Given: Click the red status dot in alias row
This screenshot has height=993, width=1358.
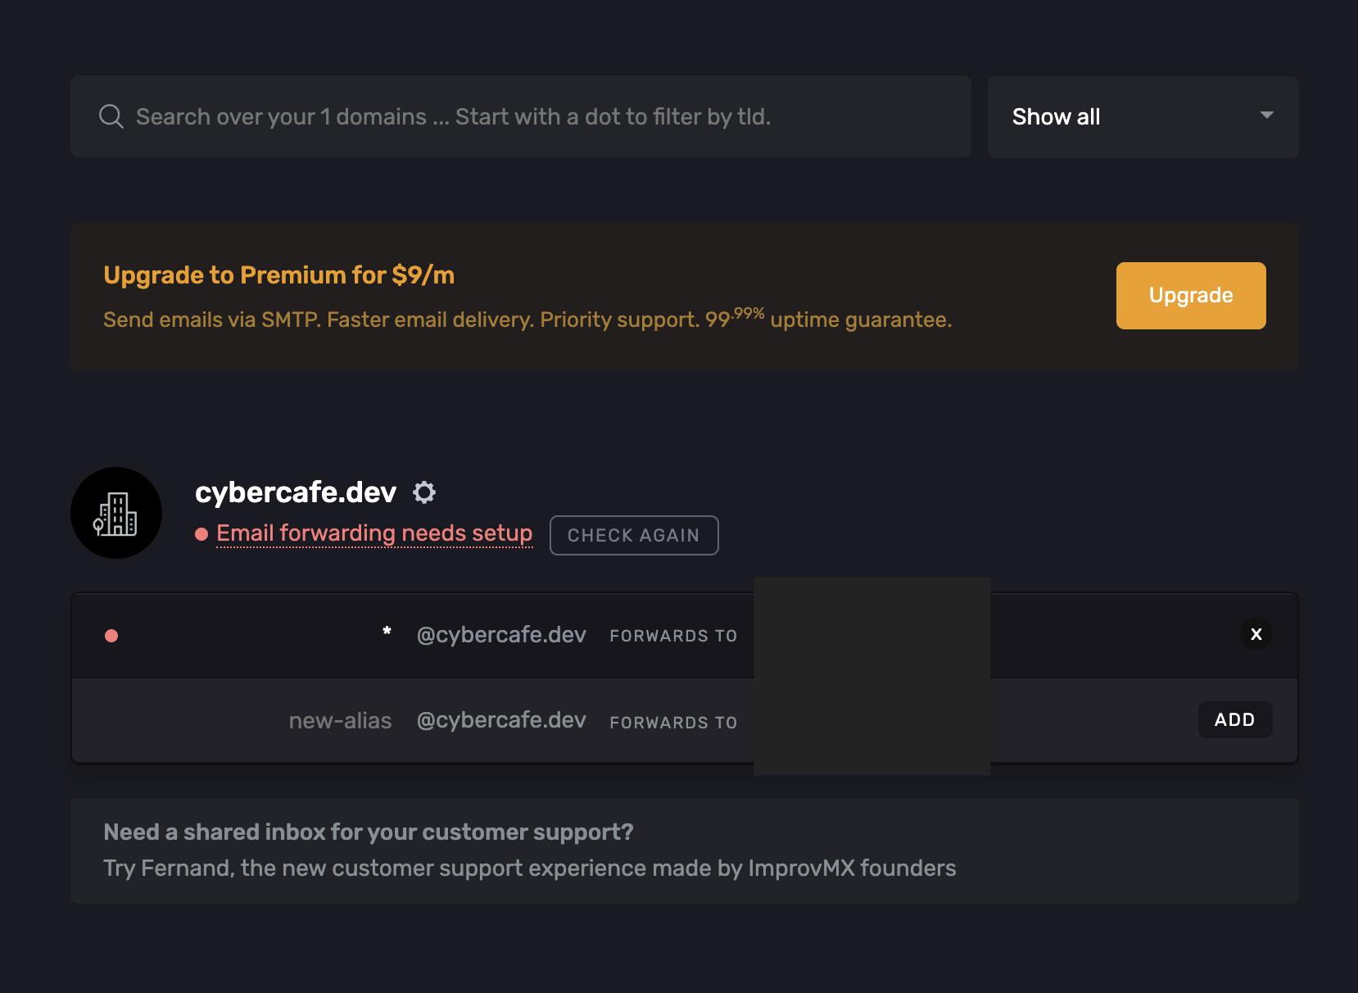Looking at the screenshot, I should 111,636.
